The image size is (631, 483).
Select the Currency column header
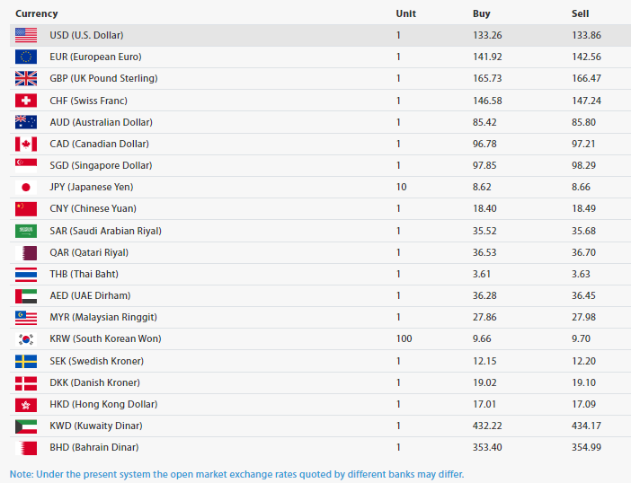pyautogui.click(x=37, y=13)
